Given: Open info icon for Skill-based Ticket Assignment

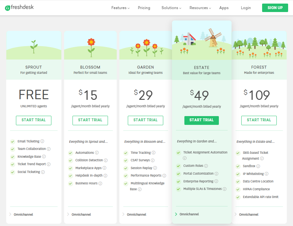Looking at the screenshot, I should pyautogui.click(x=262, y=158).
